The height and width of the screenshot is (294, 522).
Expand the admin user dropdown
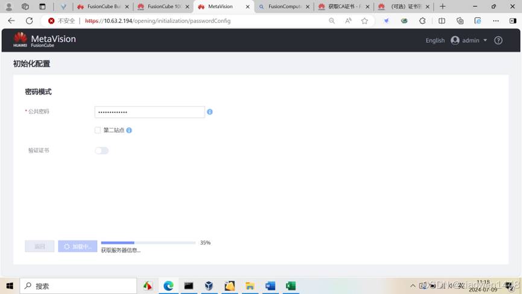(x=469, y=40)
